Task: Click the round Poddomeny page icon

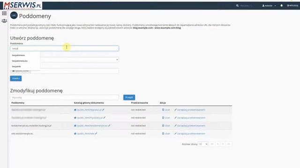Action: click(14, 15)
